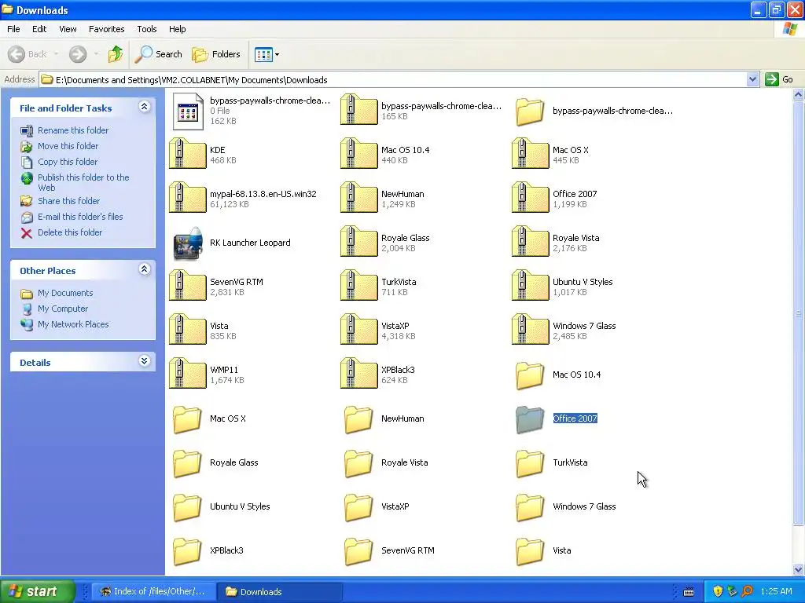
Task: Select the 440 KB Mac OS 10.4 zip icon
Action: click(358, 153)
